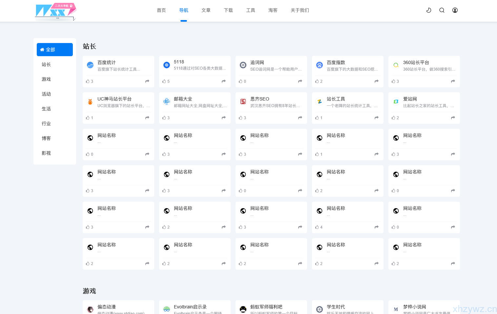This screenshot has width=497, height=314.
Task: Open the 梦桦小说网 link
Action: (x=414, y=307)
